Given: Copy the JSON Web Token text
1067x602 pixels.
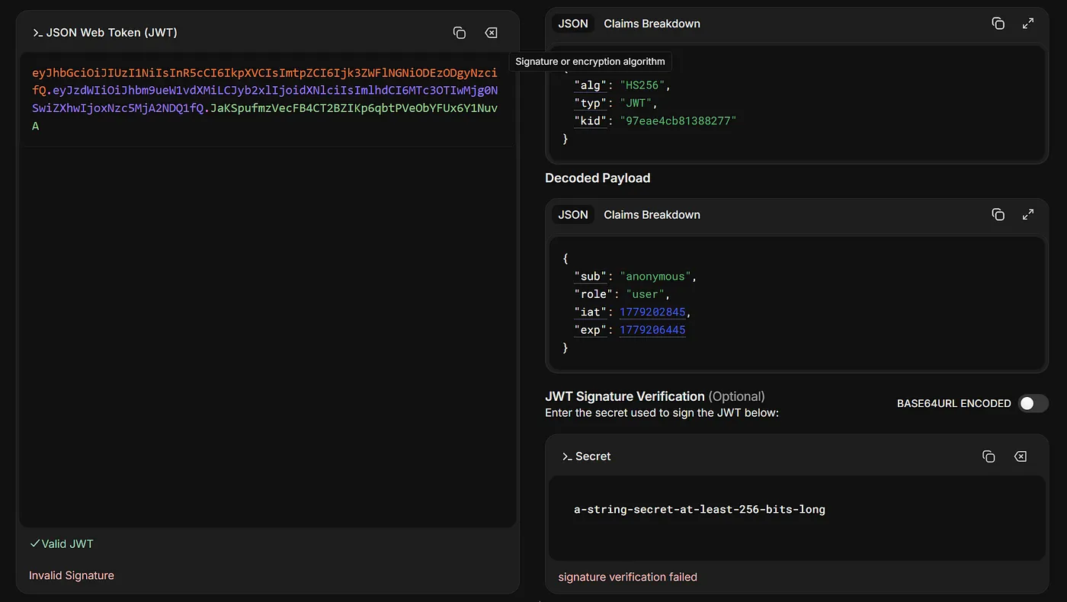Looking at the screenshot, I should pos(459,33).
